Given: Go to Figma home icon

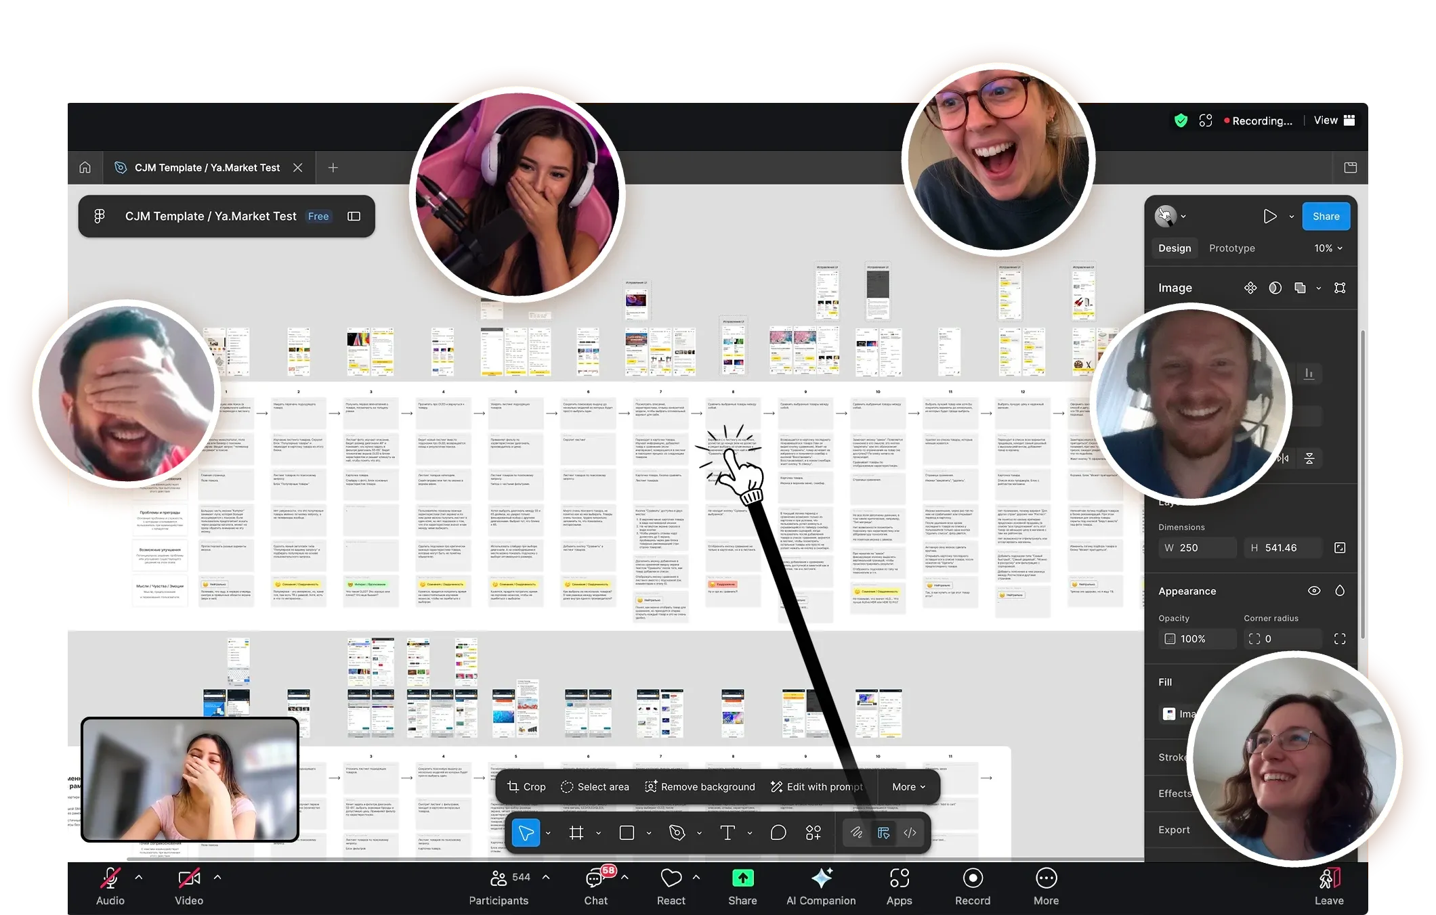Looking at the screenshot, I should (x=85, y=167).
